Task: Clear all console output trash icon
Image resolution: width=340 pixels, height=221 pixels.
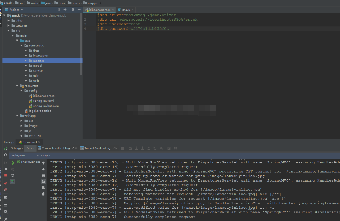Action: [x=44, y=194]
